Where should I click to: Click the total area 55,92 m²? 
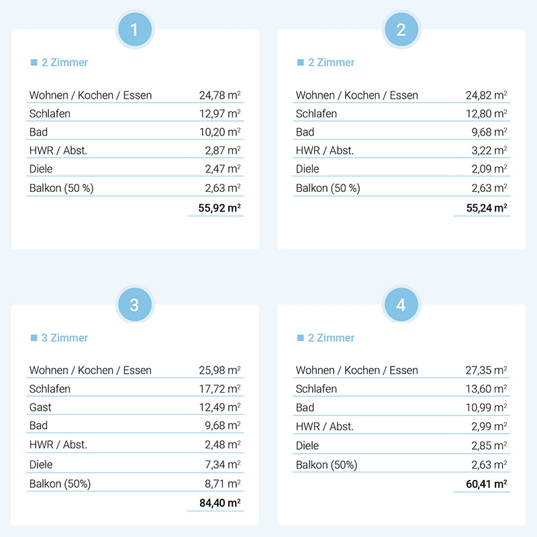pos(219,208)
